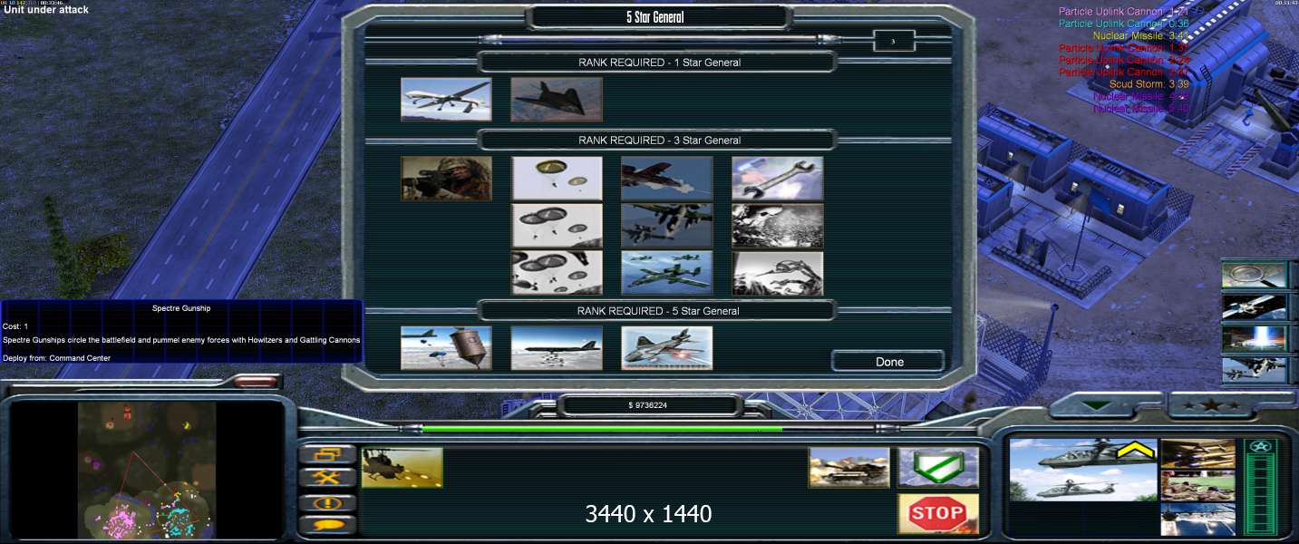
Task: Click the yellow 'Nuclear Missile: 3:41' timer
Action: click(x=1140, y=35)
